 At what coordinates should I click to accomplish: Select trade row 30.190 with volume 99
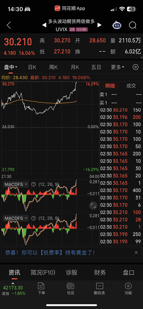click(121, 241)
